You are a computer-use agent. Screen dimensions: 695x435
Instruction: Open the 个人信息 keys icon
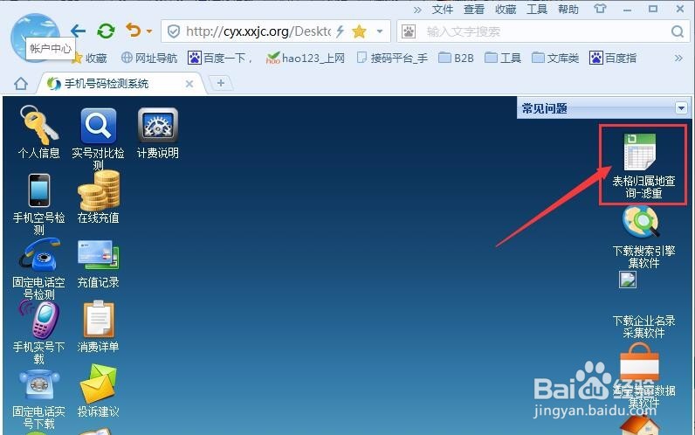pyautogui.click(x=39, y=125)
